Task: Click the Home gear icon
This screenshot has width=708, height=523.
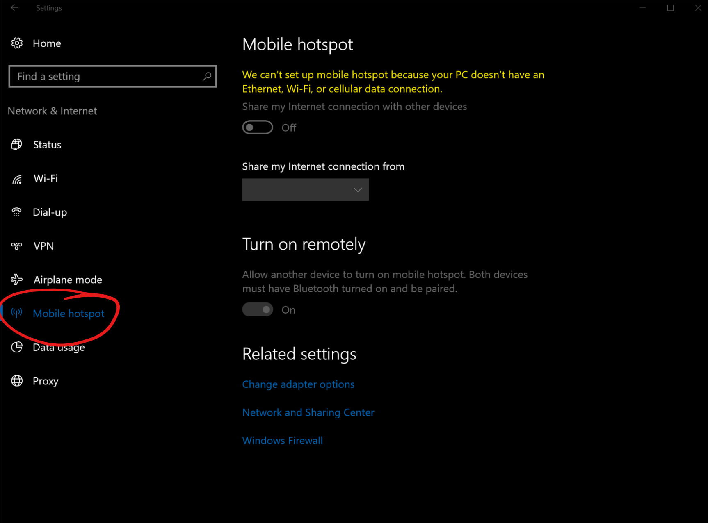Action: (x=17, y=43)
